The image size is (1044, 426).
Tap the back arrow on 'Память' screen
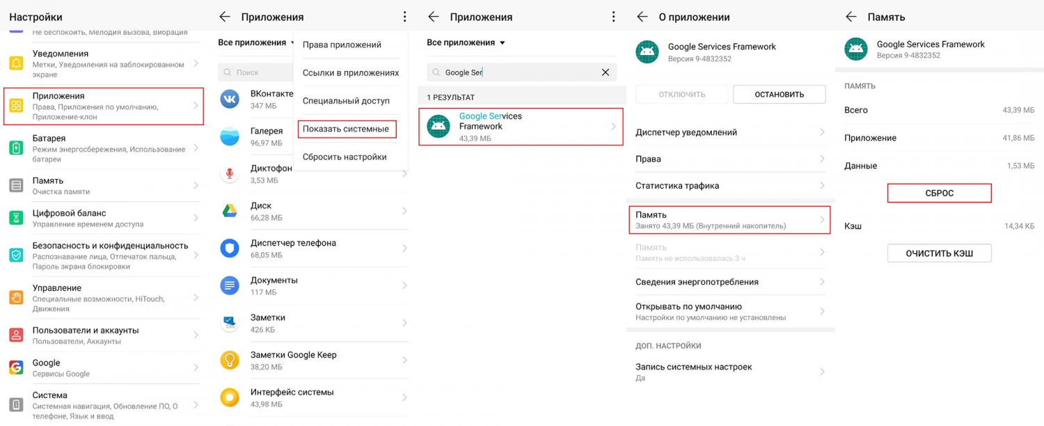tap(851, 17)
